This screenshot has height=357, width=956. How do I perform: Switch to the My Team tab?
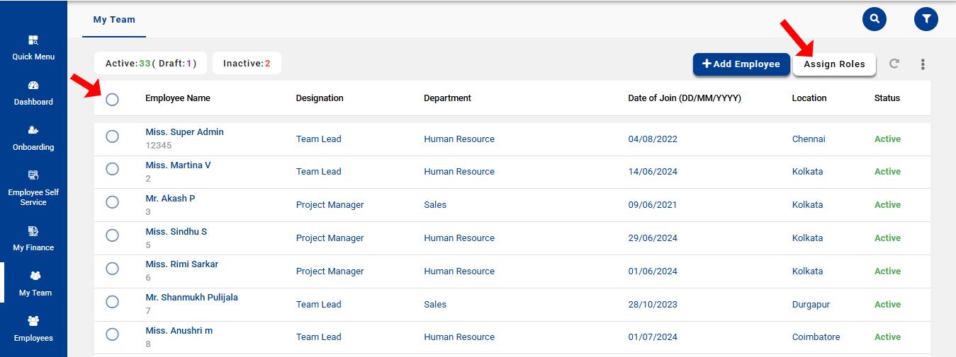coord(114,20)
